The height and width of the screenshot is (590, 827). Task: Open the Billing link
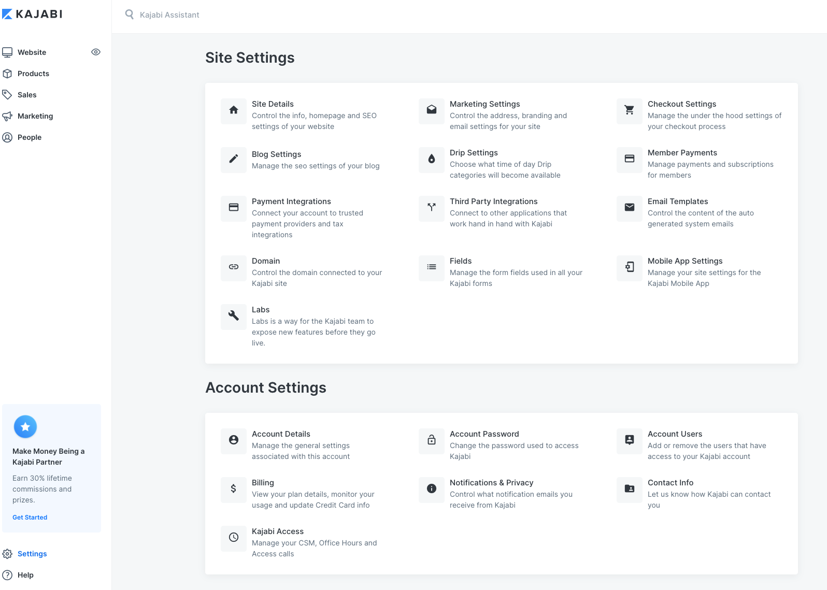(263, 483)
